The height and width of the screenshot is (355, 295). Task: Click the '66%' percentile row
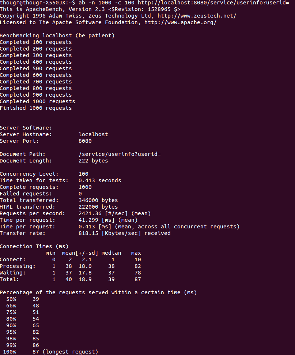(x=23, y=306)
